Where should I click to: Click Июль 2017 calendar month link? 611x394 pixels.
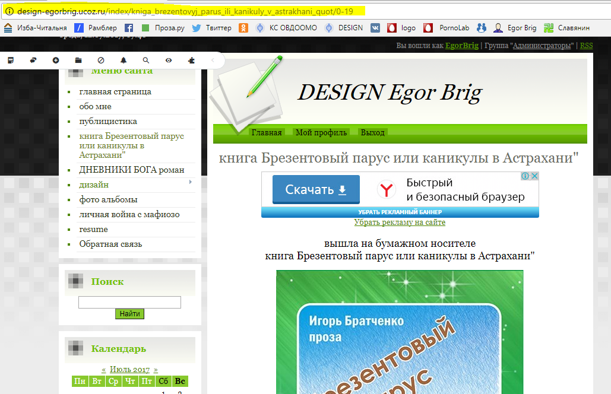point(130,370)
